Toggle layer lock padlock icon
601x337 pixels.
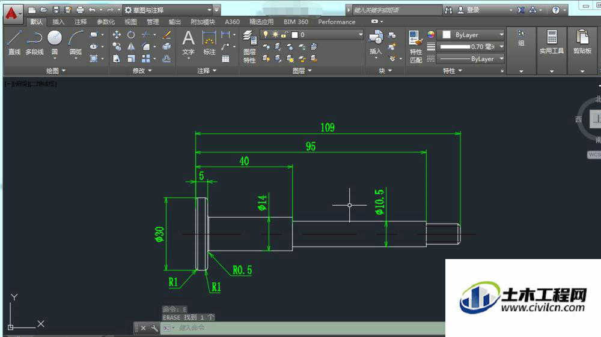click(284, 34)
